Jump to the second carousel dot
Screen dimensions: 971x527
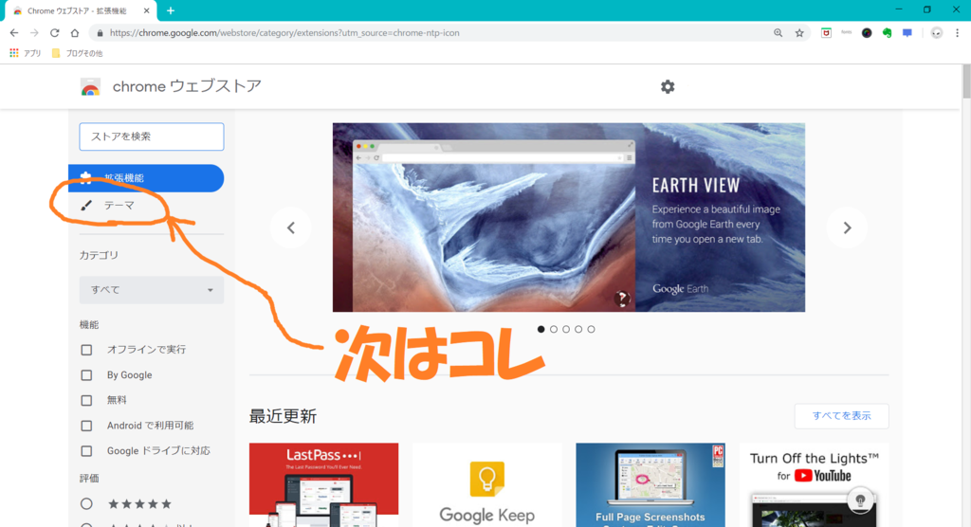coord(554,330)
